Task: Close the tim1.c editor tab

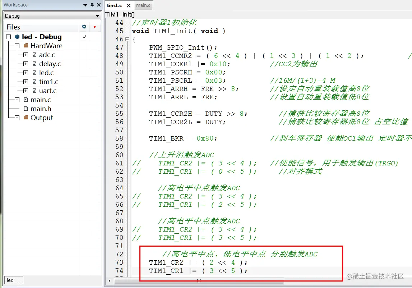Action: click(129, 5)
